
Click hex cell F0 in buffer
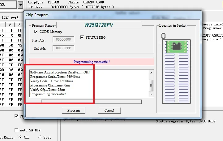pos(11,35)
